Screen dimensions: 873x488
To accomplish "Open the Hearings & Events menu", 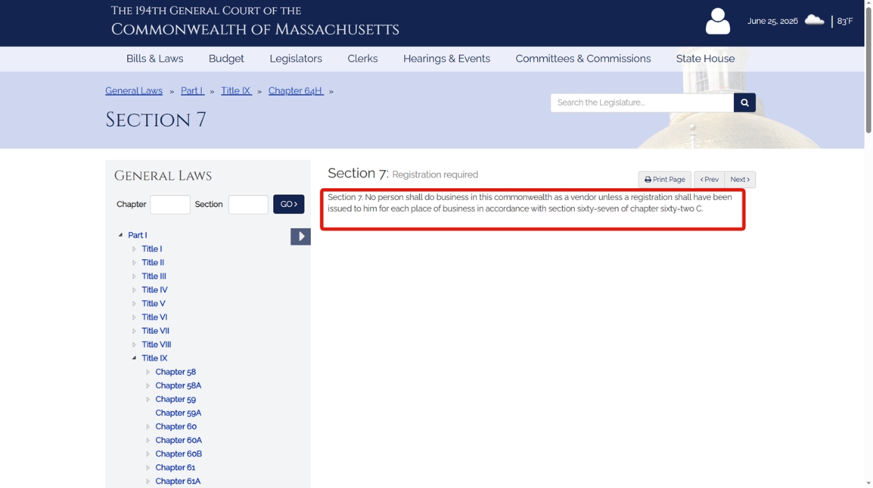I will pos(447,59).
